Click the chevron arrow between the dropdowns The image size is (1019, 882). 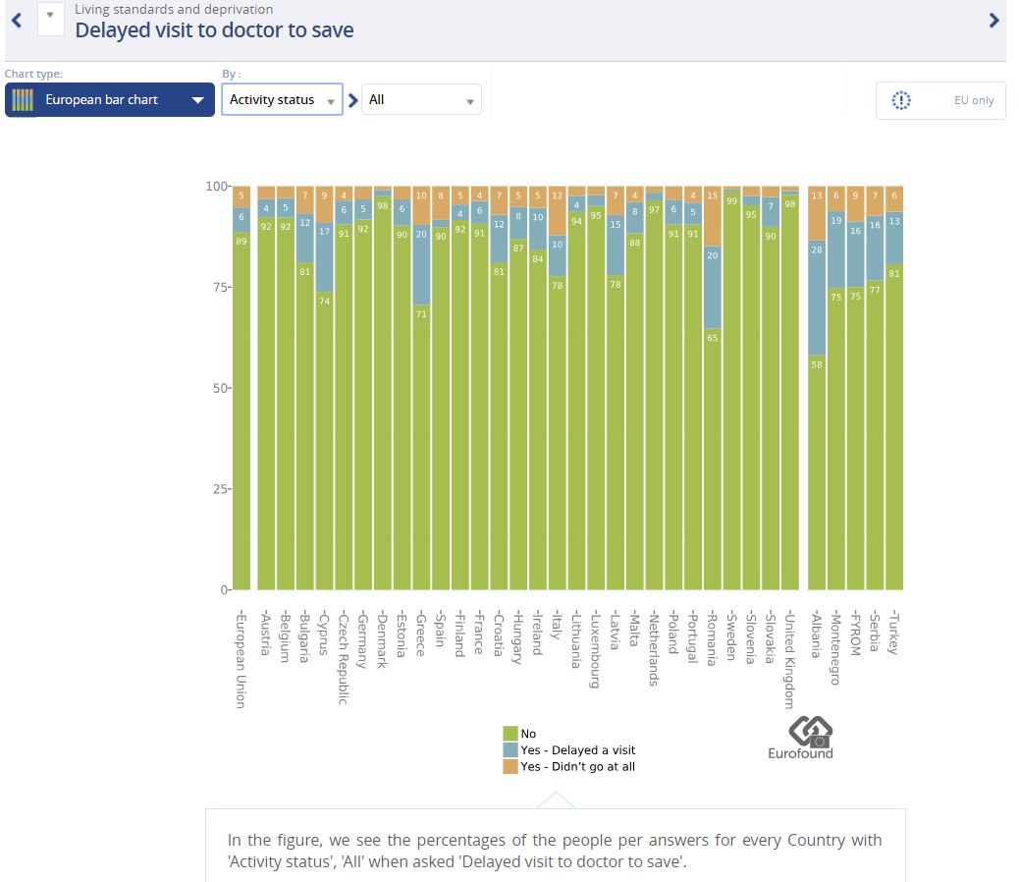(353, 100)
